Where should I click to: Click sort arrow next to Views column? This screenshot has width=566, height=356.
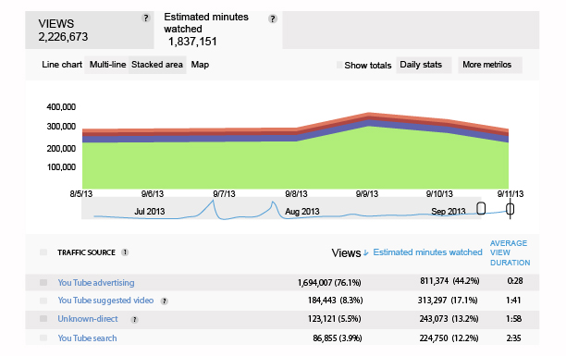tap(365, 252)
